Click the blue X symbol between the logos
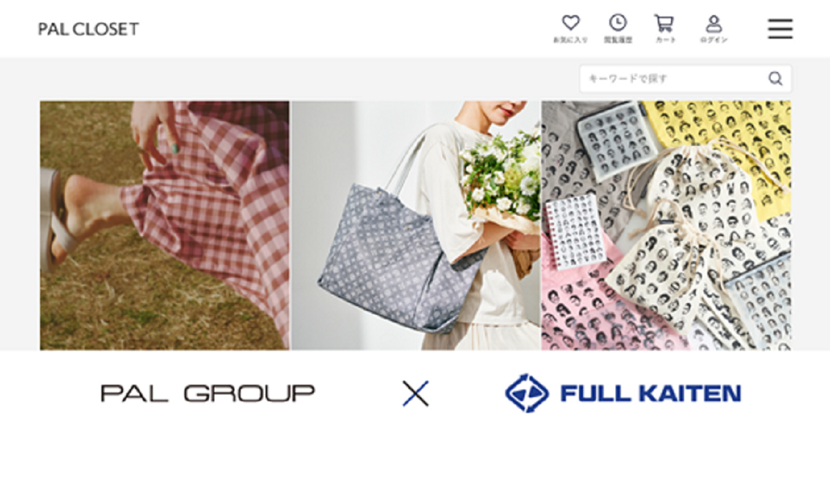Screen dimensions: 830x485 (416, 393)
